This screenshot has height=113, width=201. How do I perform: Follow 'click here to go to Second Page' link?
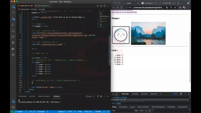(x=124, y=12)
